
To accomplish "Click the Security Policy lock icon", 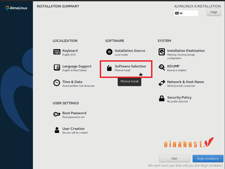I will pyautogui.click(x=162, y=98).
